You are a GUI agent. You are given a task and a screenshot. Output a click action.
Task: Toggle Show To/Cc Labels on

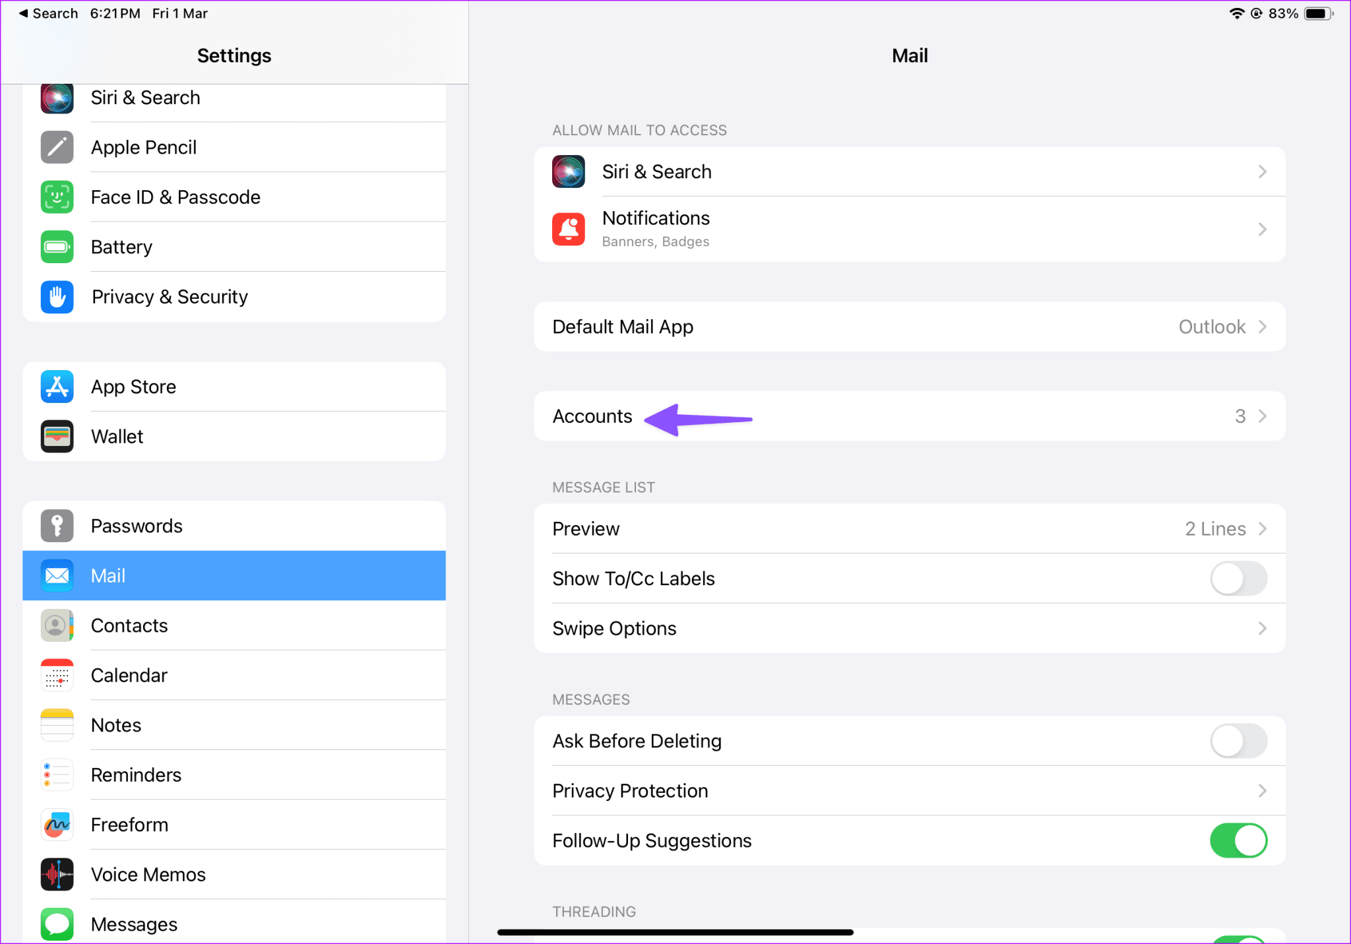point(1238,578)
